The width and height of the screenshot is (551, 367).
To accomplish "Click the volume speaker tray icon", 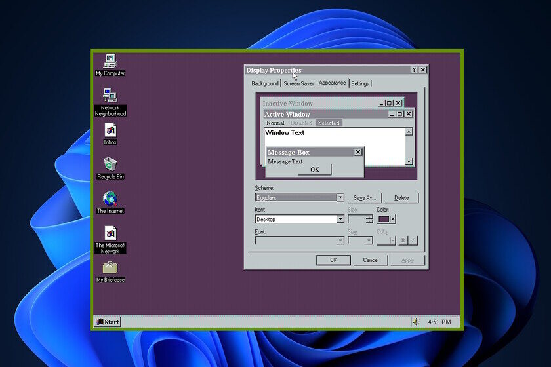I will click(x=416, y=322).
